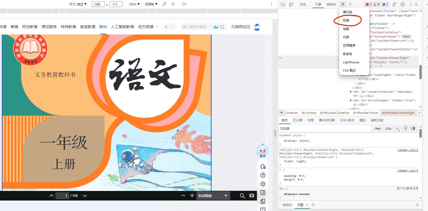Viewport: 428px width, 211px height.
Task: Click the vision emulation eye icon
Action: [173, 4]
